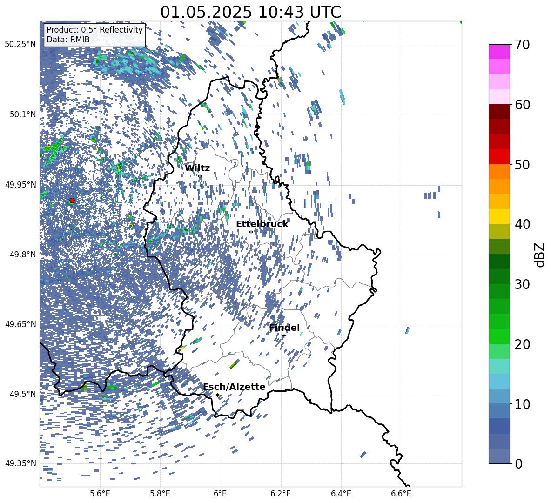Click the 30 tick on colorbar
This screenshot has width=551, height=503.
pos(522,284)
